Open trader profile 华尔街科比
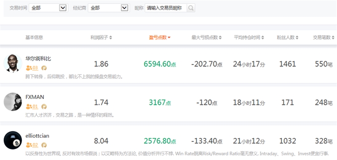337x160 pixels. click(38, 59)
